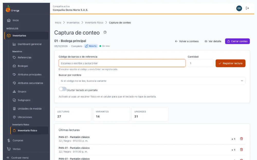Screen dimensions: 257x160
Task: Click '01 - Bodega principal' heading
Action: (x=70, y=41)
